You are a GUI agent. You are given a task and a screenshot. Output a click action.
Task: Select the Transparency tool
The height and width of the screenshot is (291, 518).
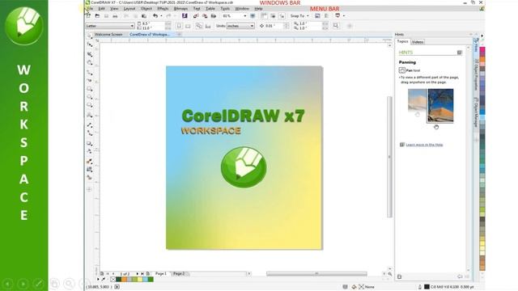tap(90, 151)
